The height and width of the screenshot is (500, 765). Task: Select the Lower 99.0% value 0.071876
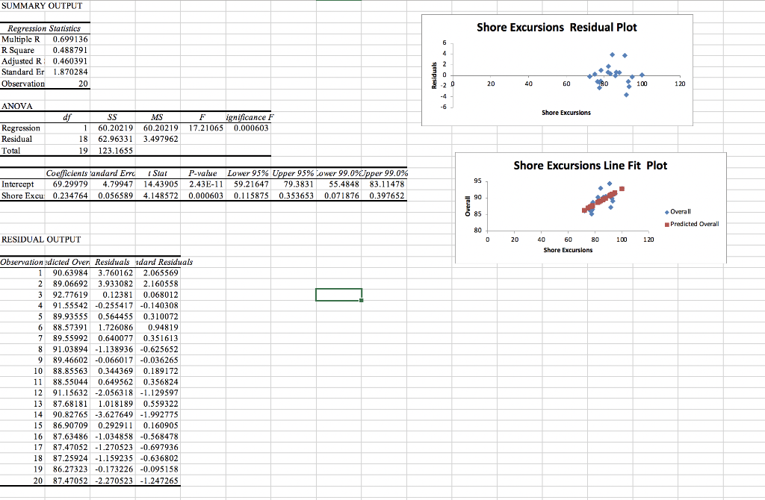[341, 196]
